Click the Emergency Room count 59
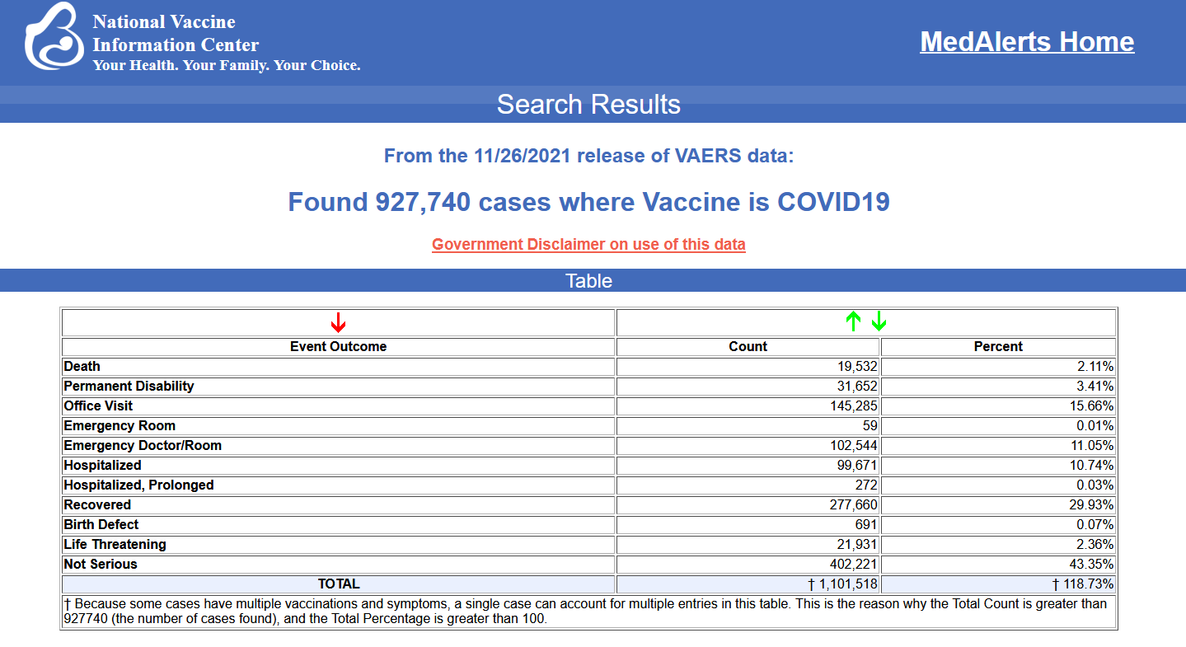The width and height of the screenshot is (1186, 647). pos(870,425)
